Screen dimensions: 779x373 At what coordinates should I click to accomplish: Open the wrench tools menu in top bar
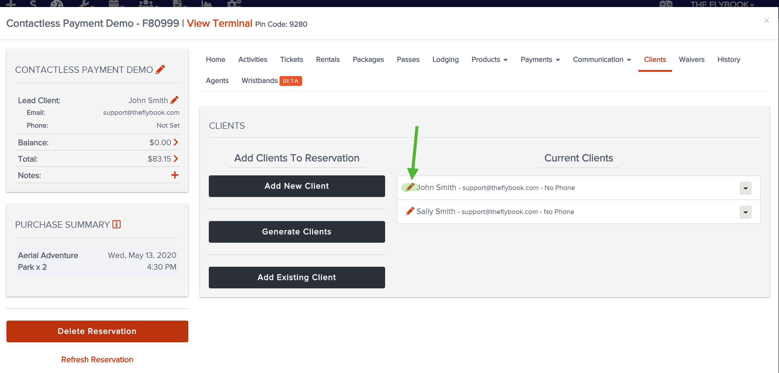point(86,3)
